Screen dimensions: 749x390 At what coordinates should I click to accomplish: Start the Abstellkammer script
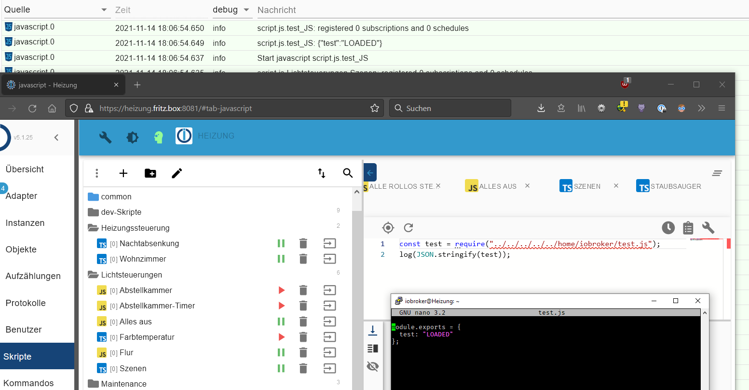tap(282, 291)
